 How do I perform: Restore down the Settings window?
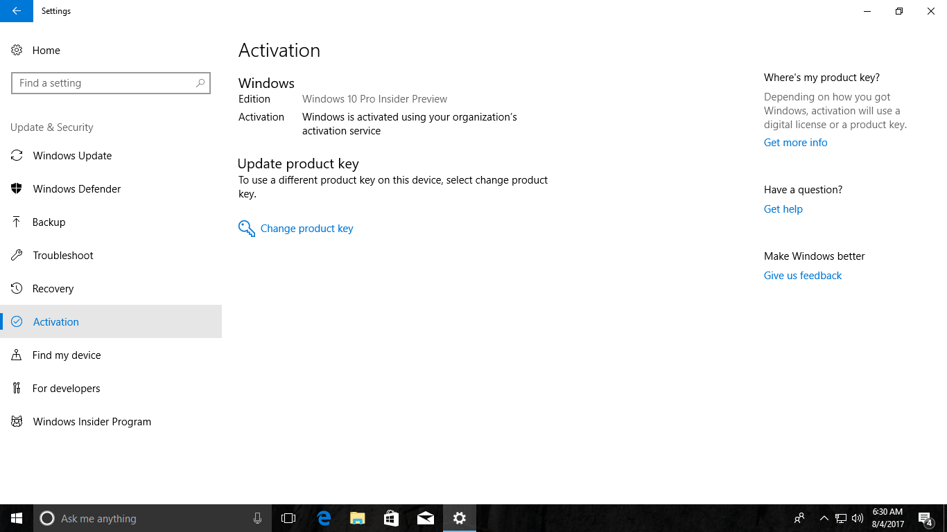[x=899, y=11]
